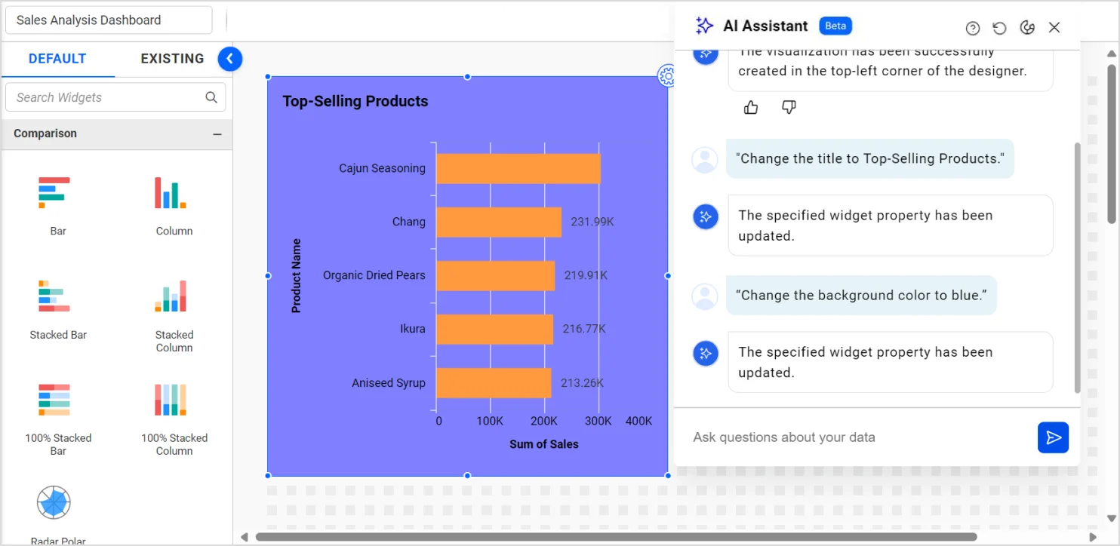Image resolution: width=1120 pixels, height=546 pixels.
Task: Focus the Search Widgets input field
Action: (x=106, y=97)
